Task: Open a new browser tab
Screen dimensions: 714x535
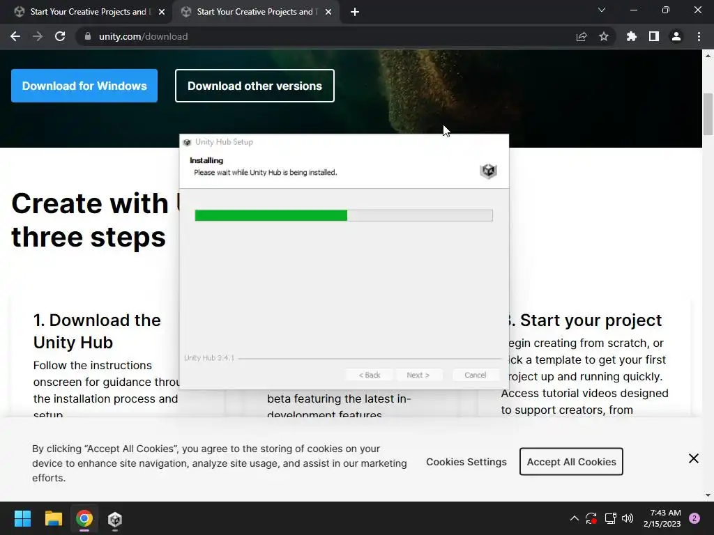Action: tap(355, 13)
